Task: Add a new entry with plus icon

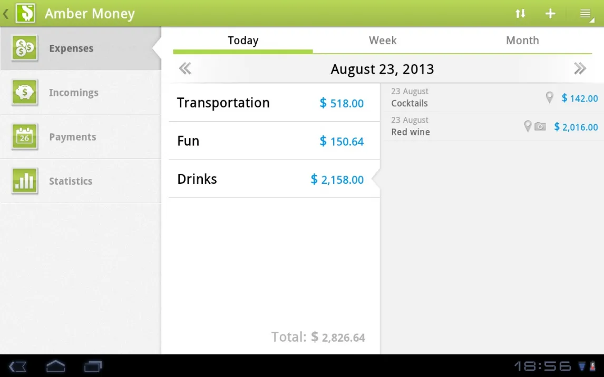Action: [550, 14]
